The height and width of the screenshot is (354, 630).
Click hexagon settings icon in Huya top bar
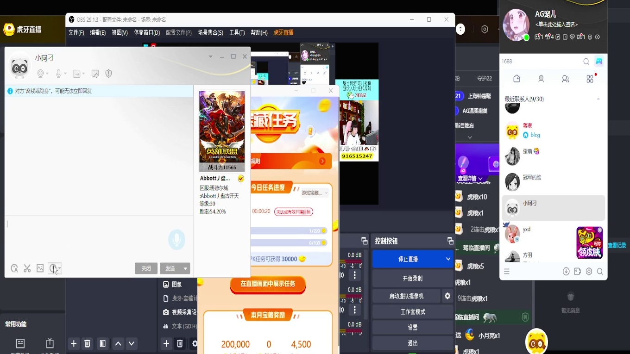click(x=485, y=29)
